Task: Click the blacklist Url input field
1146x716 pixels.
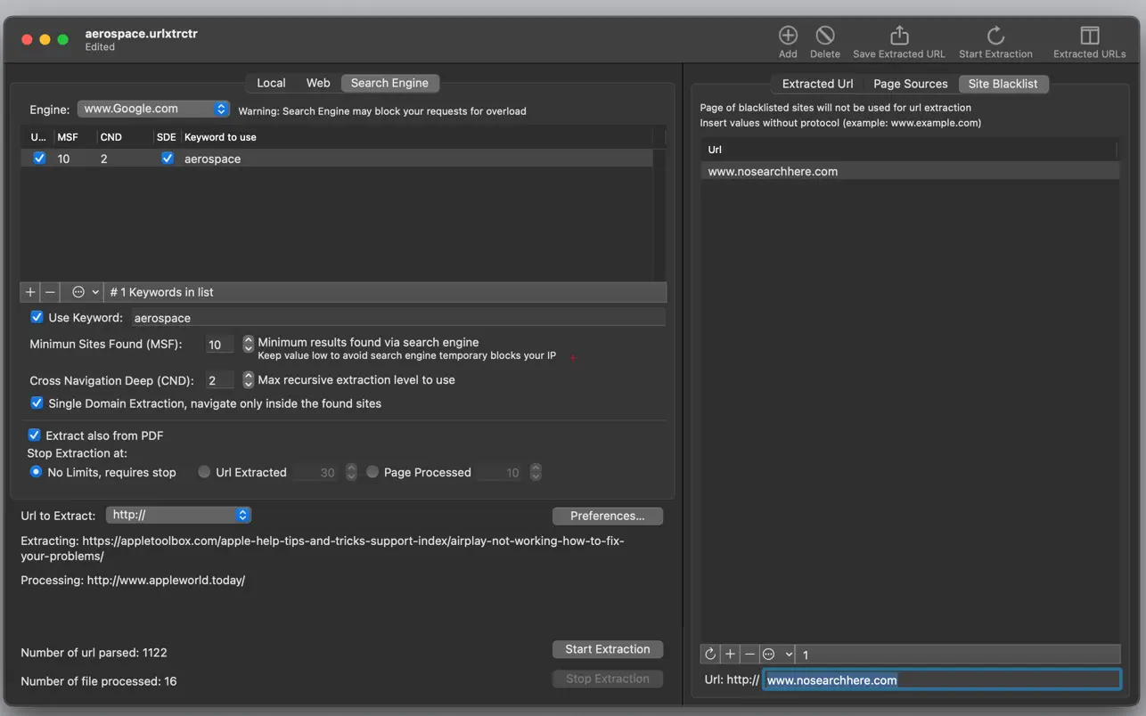Action: [x=941, y=679]
